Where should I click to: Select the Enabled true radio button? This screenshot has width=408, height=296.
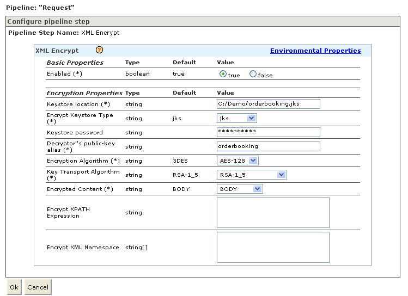point(223,74)
